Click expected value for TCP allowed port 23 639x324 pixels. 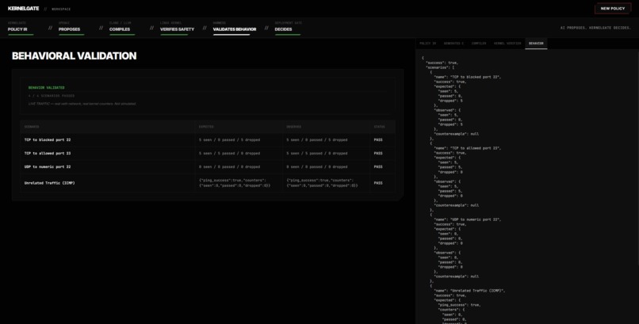point(229,154)
